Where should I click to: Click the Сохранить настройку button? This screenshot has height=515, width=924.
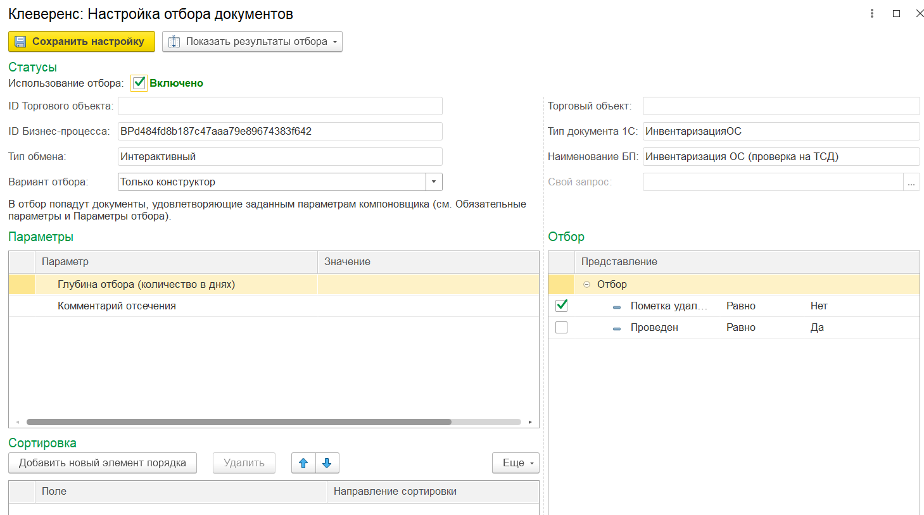82,42
